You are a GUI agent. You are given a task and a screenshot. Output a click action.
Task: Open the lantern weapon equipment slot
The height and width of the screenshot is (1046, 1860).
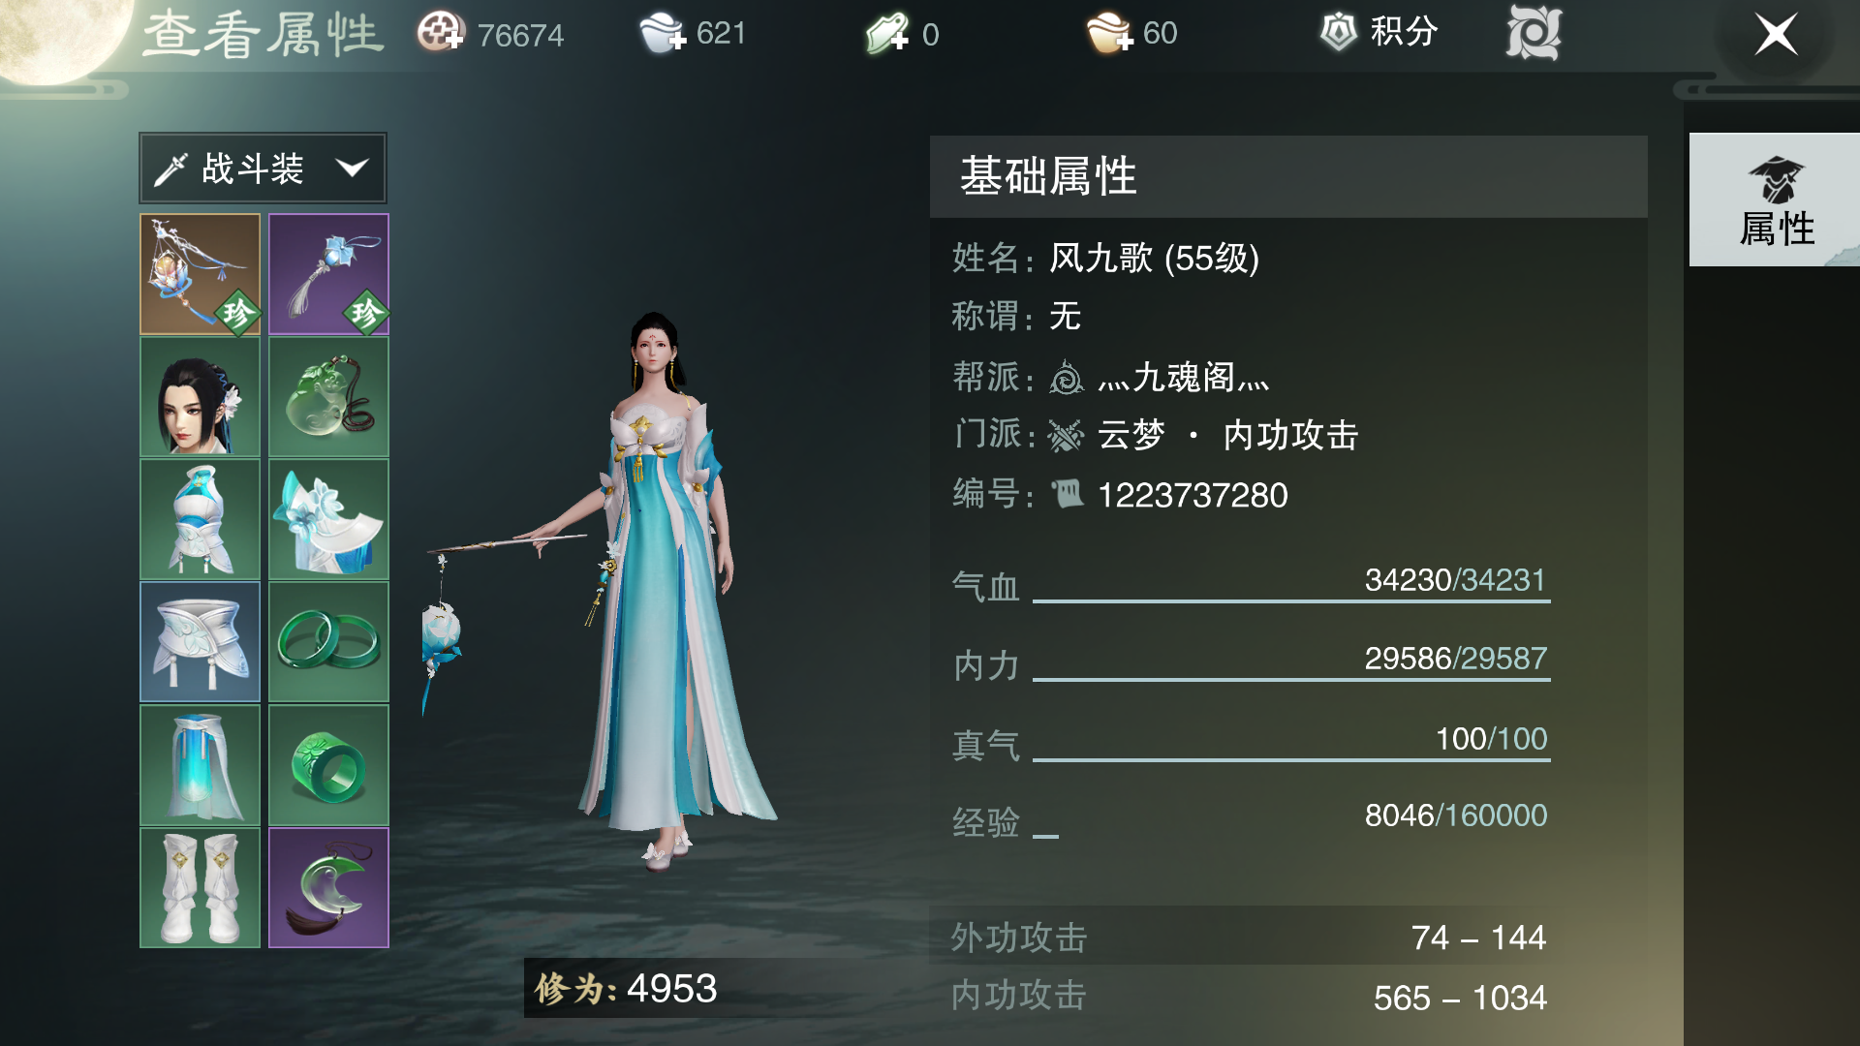point(201,274)
